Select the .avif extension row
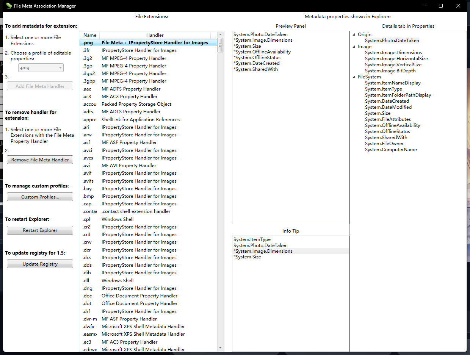Screen dimensions: 470x355 point(149,173)
